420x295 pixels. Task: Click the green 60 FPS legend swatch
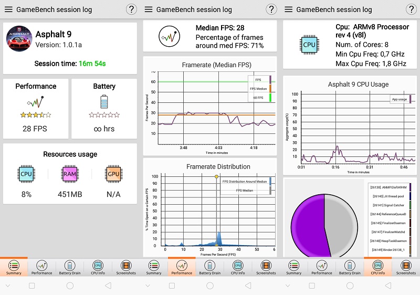(270, 98)
